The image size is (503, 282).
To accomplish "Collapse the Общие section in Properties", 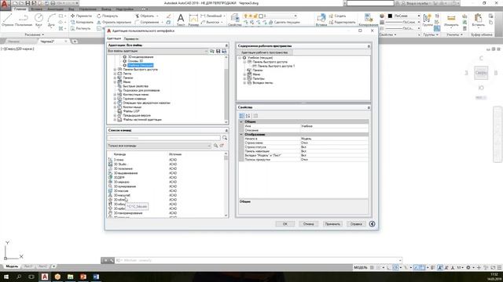I will (x=241, y=122).
